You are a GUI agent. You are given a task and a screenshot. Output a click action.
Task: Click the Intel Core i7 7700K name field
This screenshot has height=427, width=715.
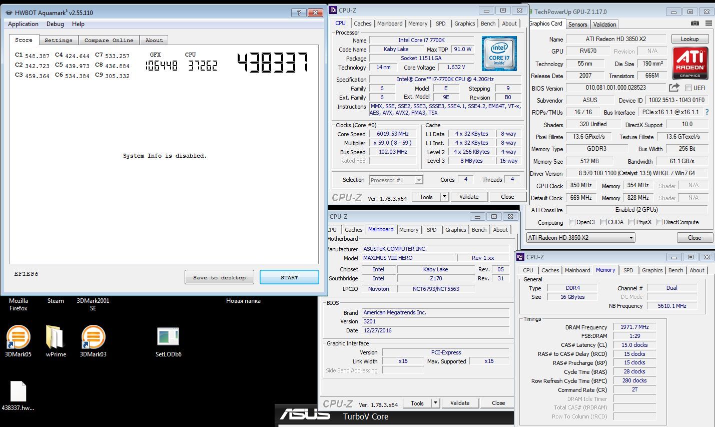(x=421, y=40)
